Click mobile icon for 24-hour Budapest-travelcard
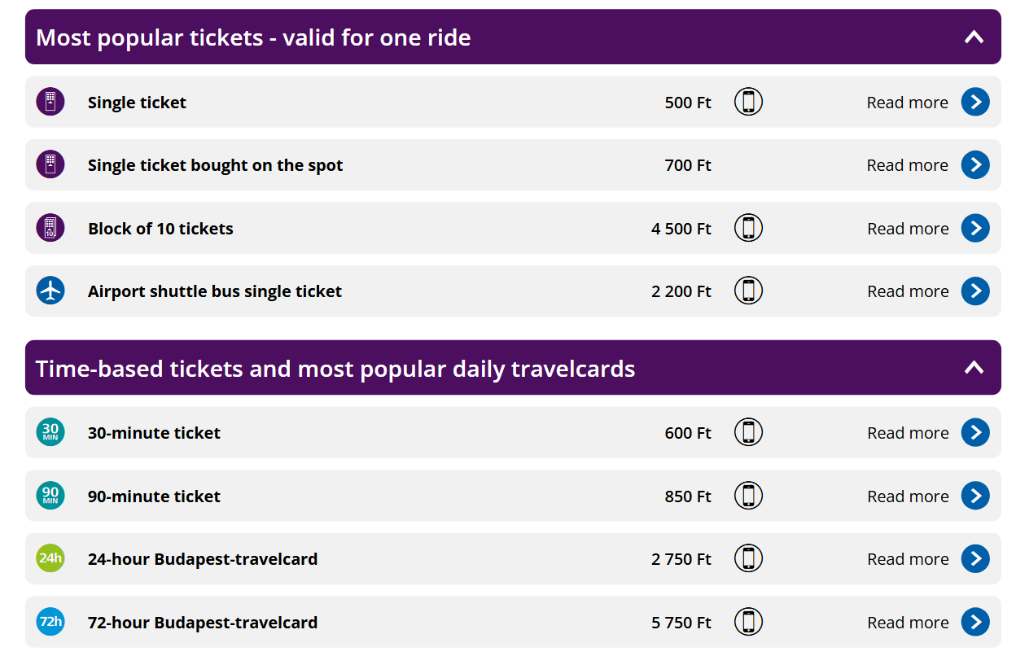The height and width of the screenshot is (656, 1016). pyautogui.click(x=748, y=558)
